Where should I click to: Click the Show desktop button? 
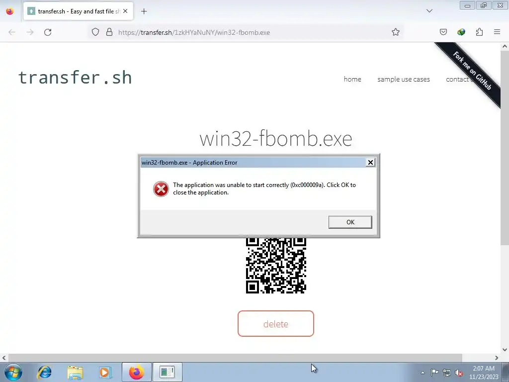506,372
